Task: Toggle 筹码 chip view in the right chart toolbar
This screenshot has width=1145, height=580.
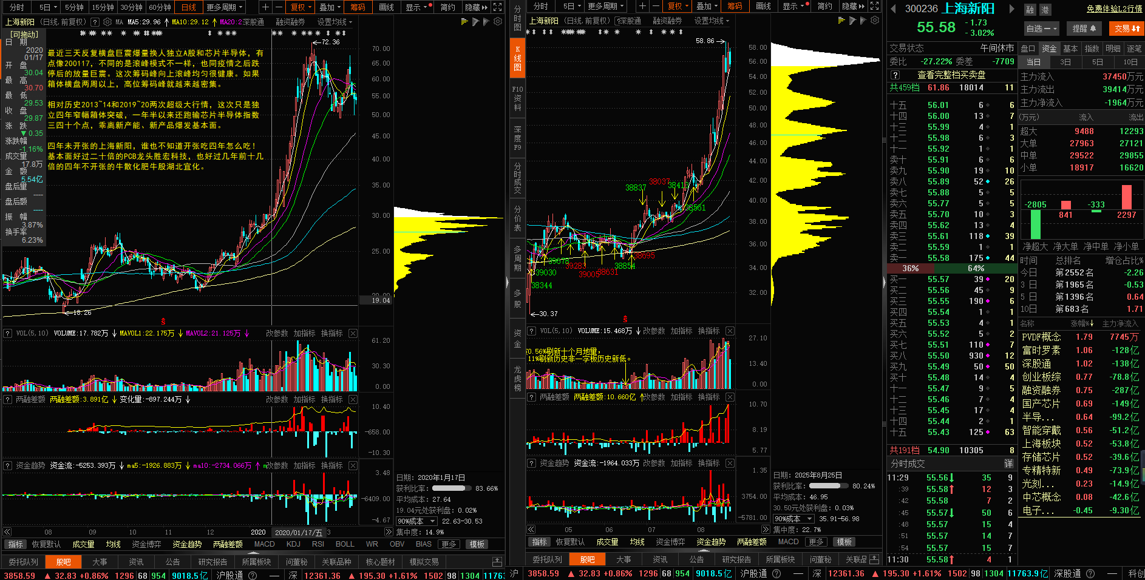Action: pos(735,6)
